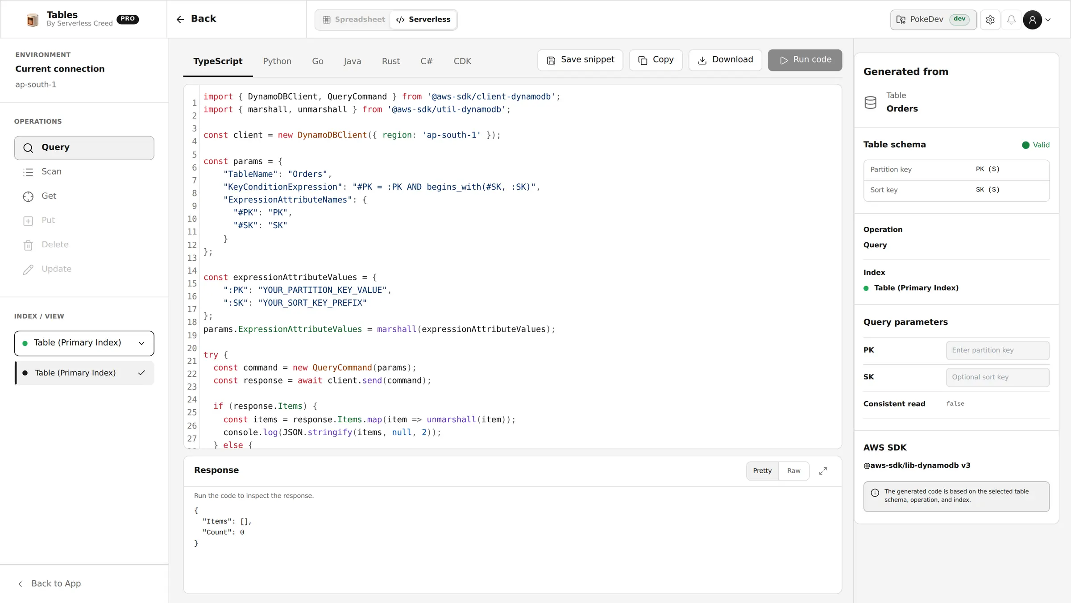This screenshot has height=603, width=1071.
Task: Click the ap-south-1 connection text
Action: [x=36, y=84]
